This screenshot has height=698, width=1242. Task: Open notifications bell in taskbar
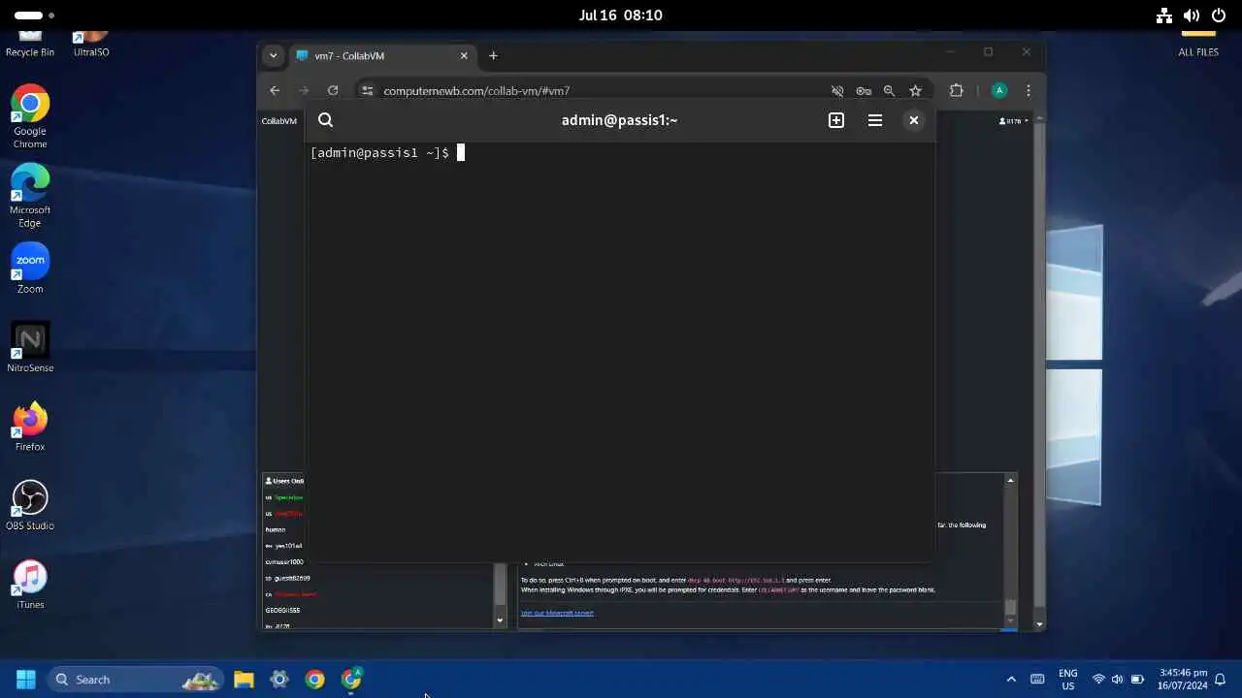coord(1221,680)
